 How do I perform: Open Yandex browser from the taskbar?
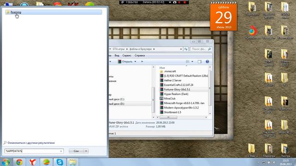(x=33, y=162)
